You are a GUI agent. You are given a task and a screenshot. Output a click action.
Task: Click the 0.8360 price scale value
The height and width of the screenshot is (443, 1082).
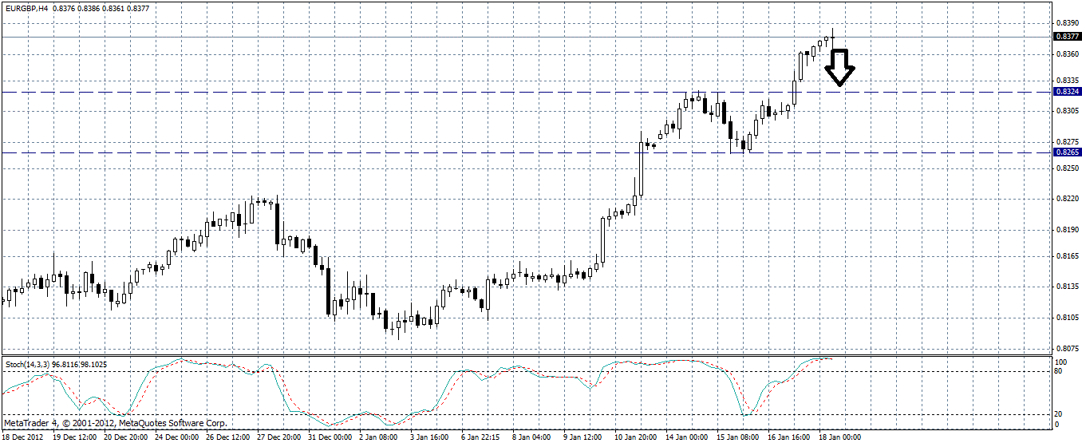pos(1068,54)
